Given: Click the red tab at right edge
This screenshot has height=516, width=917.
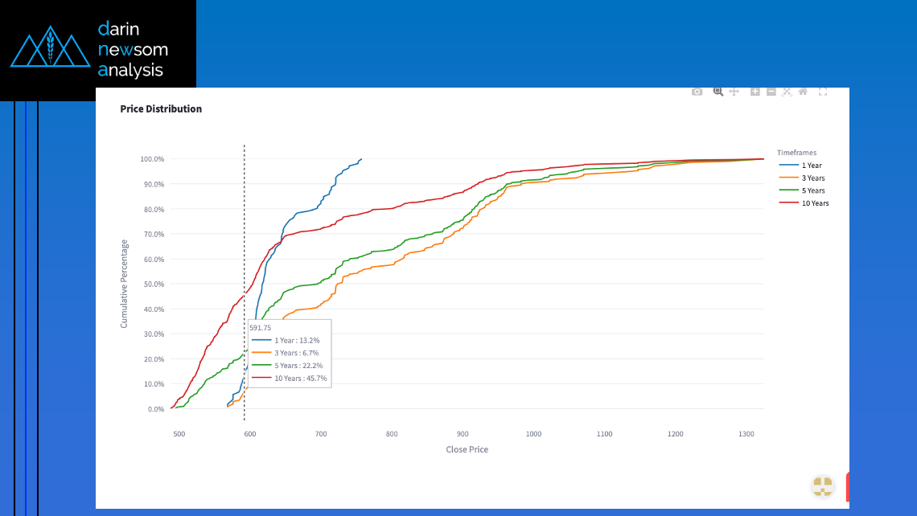Looking at the screenshot, I should click(x=847, y=486).
